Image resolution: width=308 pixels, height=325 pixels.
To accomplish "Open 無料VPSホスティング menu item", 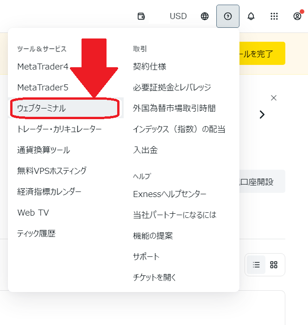I will 52,171.
